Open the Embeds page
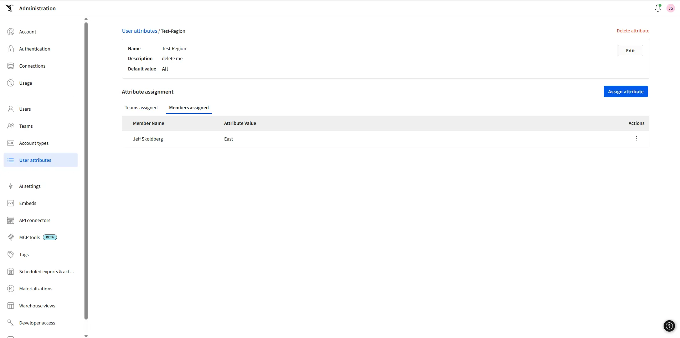This screenshot has height=338, width=680. (x=41, y=203)
